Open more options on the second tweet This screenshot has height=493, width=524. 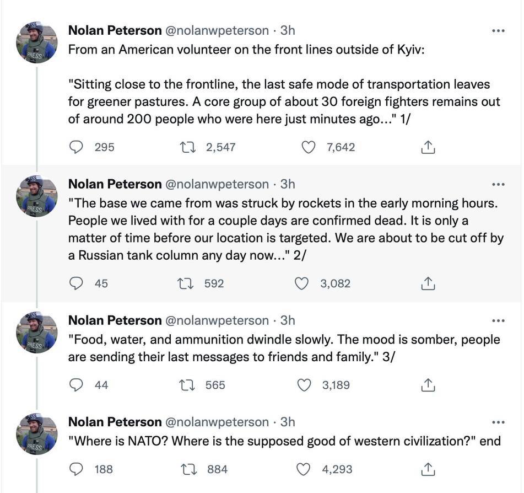click(498, 184)
